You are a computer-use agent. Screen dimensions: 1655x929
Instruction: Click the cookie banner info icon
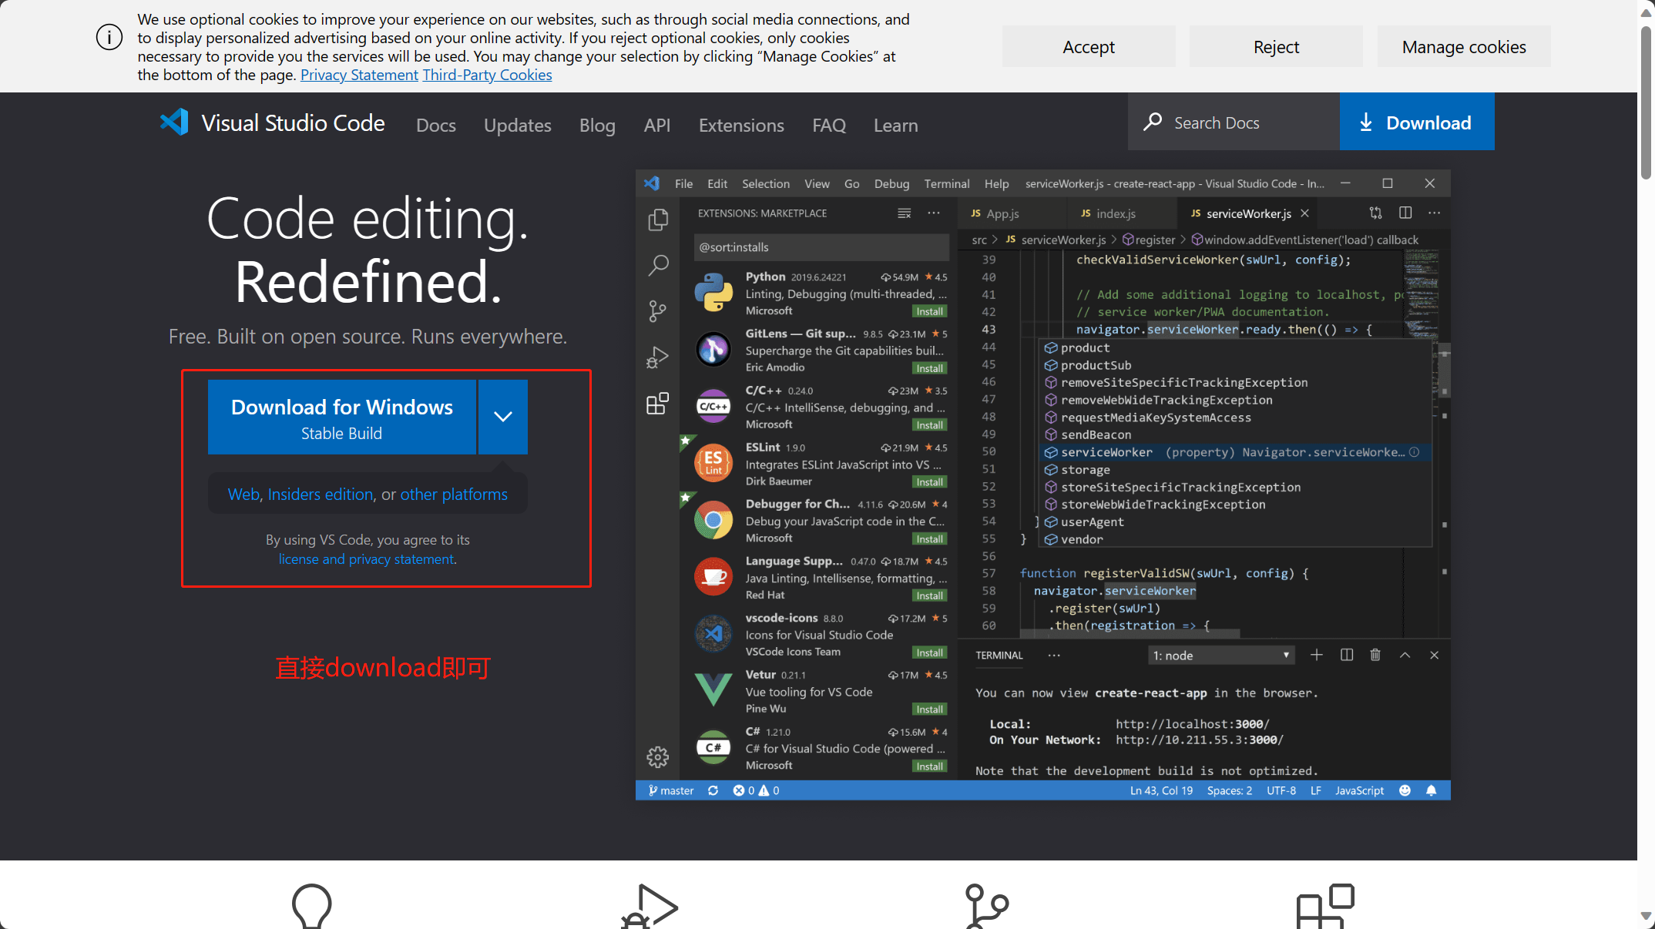click(109, 37)
